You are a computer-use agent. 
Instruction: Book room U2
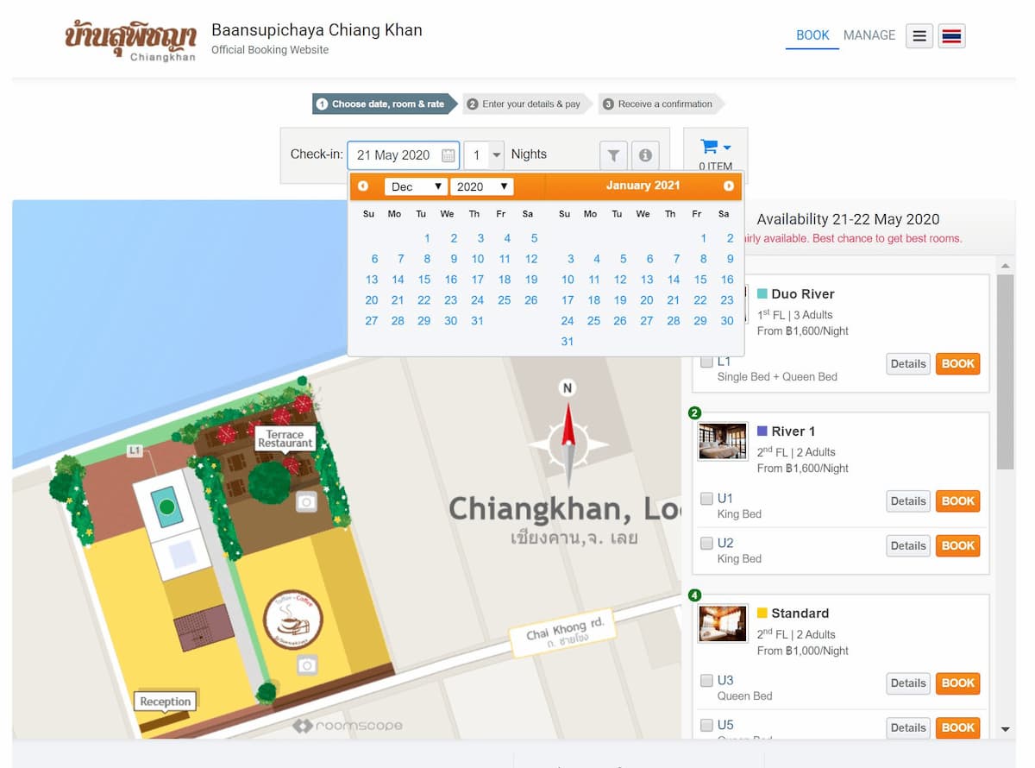[x=957, y=546]
